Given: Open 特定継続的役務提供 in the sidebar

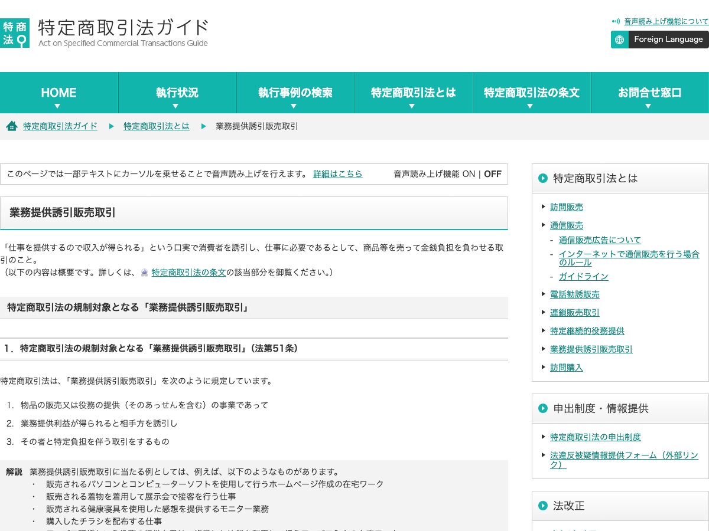Looking at the screenshot, I should (x=587, y=331).
